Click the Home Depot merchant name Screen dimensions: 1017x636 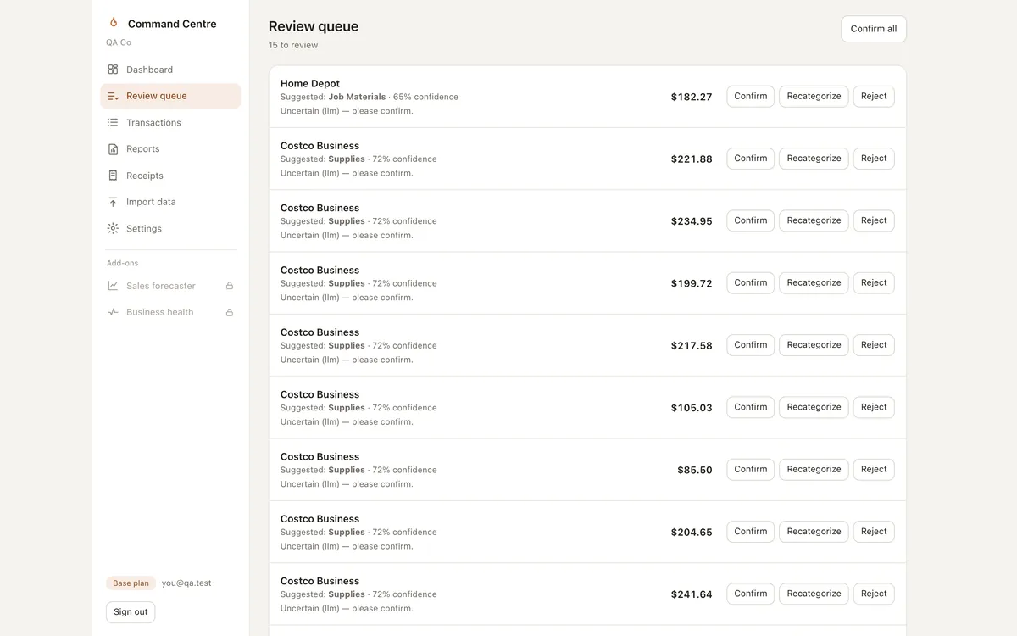310,83
